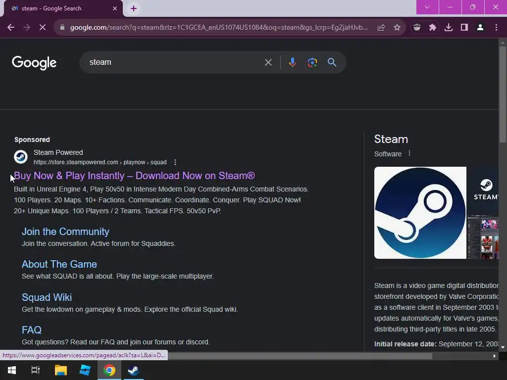Open the tab search dropdown
The image size is (507, 380).
[x=427, y=7]
